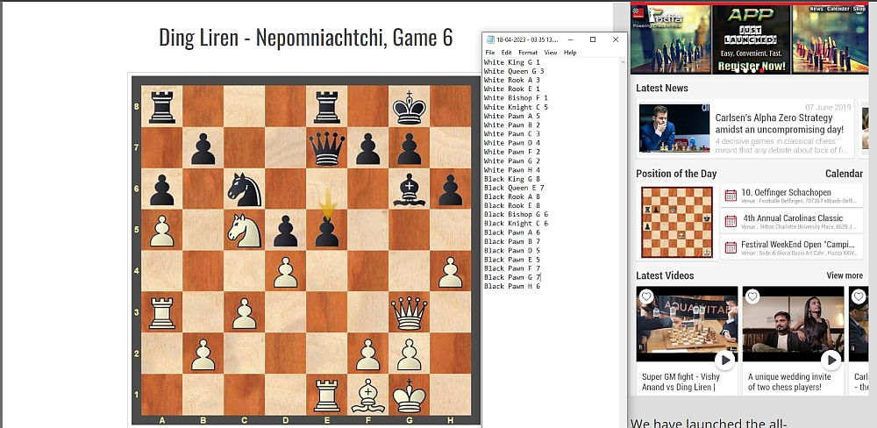Viewport: 877px width, 428px height.
Task: Click calendar icon for Festival WeekEnd Open
Action: click(x=731, y=247)
